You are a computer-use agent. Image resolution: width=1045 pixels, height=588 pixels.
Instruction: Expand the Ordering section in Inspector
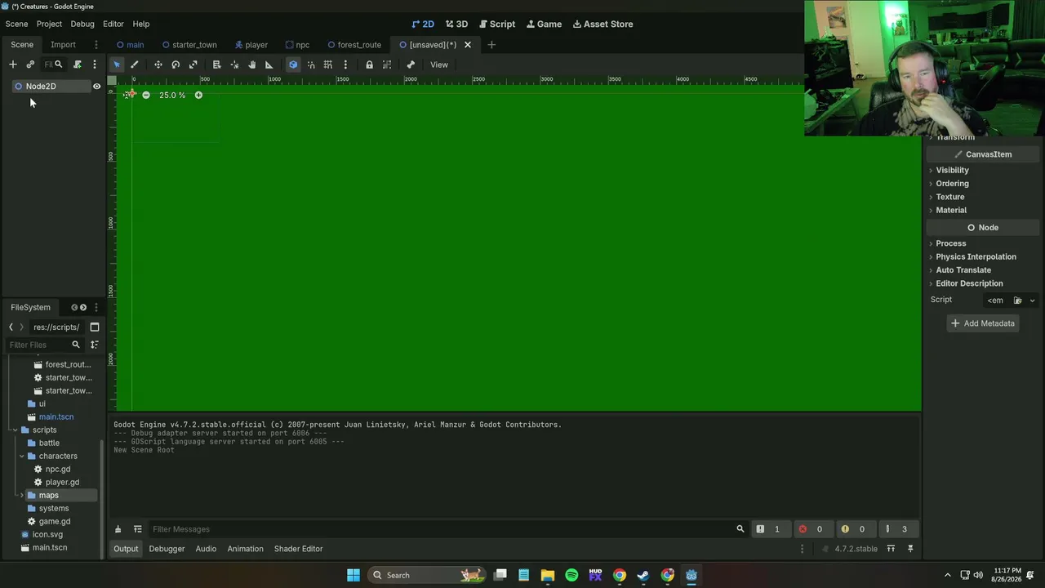[952, 184]
